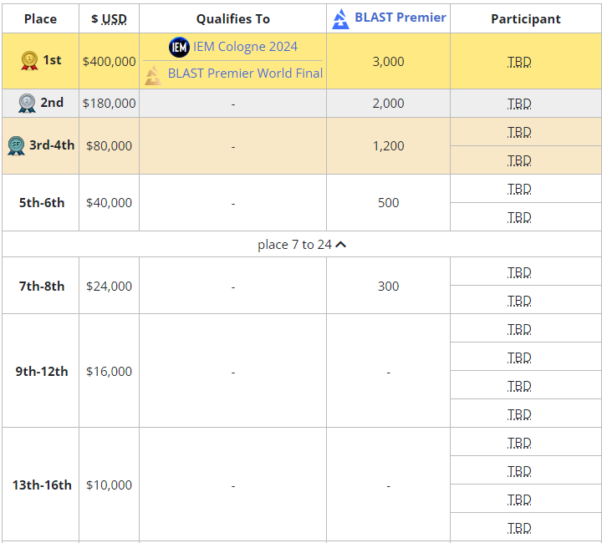Image resolution: width=602 pixels, height=543 pixels.
Task: Click the TBD participant for 2nd place
Action: click(x=519, y=104)
